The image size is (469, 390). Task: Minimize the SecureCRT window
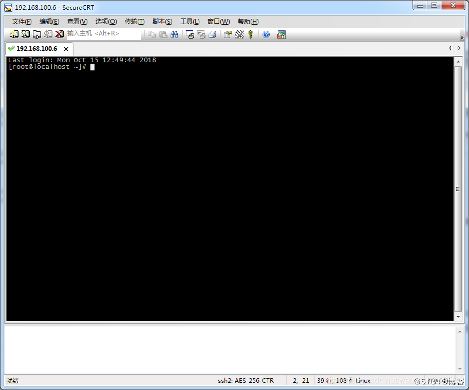[420, 6]
